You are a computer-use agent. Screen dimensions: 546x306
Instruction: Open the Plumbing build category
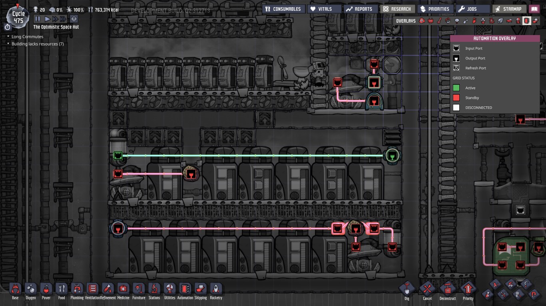click(77, 291)
